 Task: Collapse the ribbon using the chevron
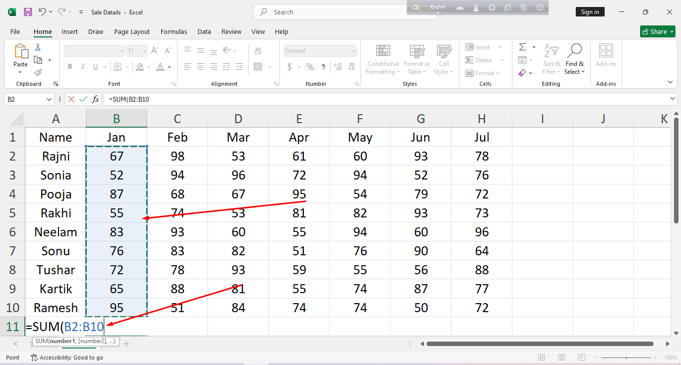click(x=670, y=82)
